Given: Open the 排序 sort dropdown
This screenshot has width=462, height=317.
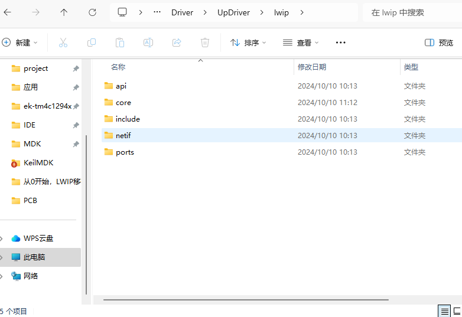Looking at the screenshot, I should pos(248,43).
